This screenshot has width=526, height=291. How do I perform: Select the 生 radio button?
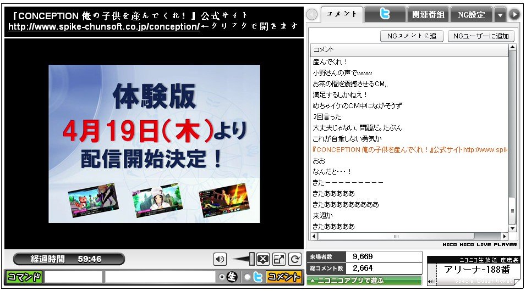221,277
